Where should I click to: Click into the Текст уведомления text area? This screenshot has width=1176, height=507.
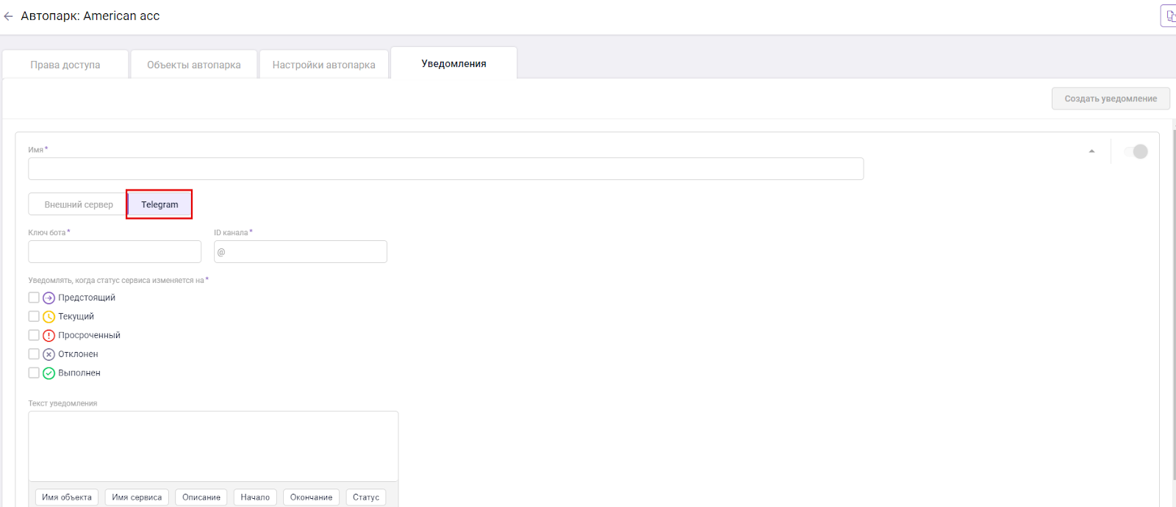[x=213, y=446]
